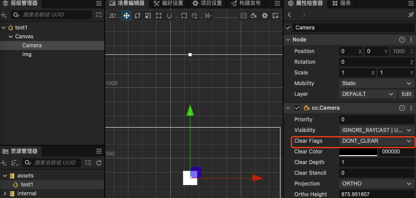The width and height of the screenshot is (416, 198).
Task: Open the Scene editor panel hamburger menu
Action: pos(277,4)
